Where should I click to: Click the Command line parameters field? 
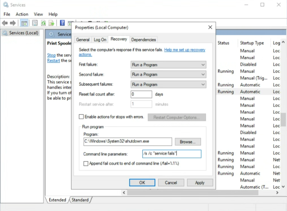[172, 154]
